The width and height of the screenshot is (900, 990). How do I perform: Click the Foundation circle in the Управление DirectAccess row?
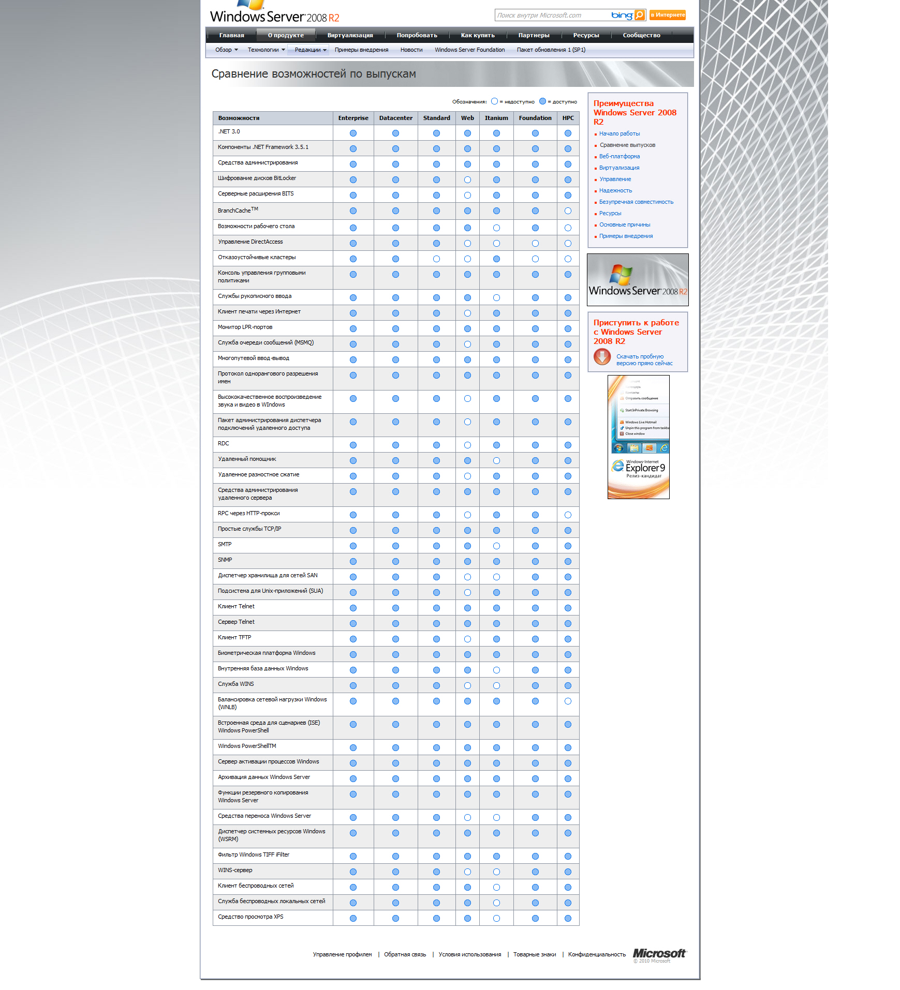point(535,243)
